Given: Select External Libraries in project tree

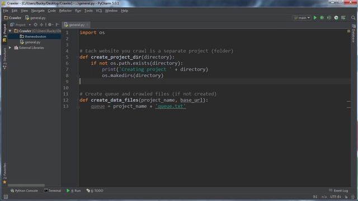Looking at the screenshot, I should point(29,47).
